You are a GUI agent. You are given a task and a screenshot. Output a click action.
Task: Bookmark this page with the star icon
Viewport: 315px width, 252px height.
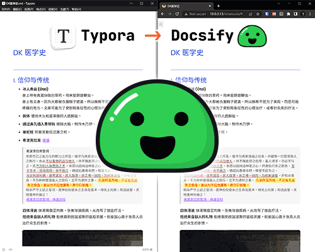(258, 14)
